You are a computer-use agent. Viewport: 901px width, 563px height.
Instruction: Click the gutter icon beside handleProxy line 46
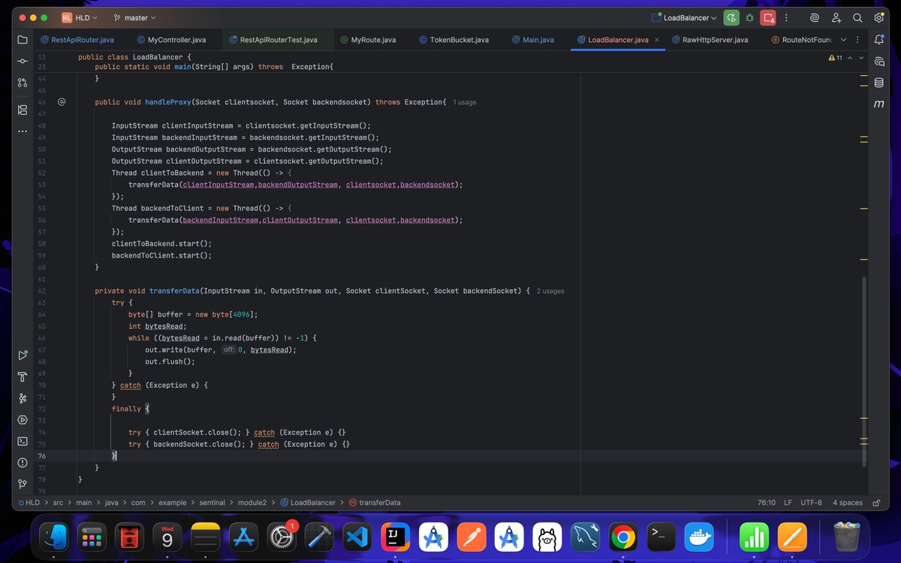(x=62, y=101)
